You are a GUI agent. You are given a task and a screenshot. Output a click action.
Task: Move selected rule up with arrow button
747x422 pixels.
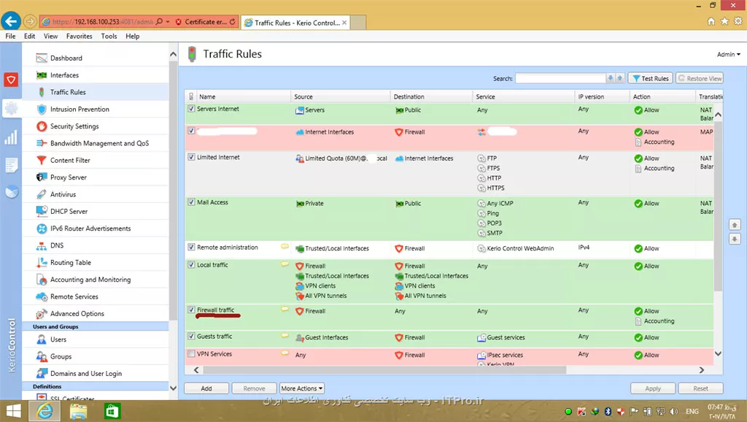[734, 225]
